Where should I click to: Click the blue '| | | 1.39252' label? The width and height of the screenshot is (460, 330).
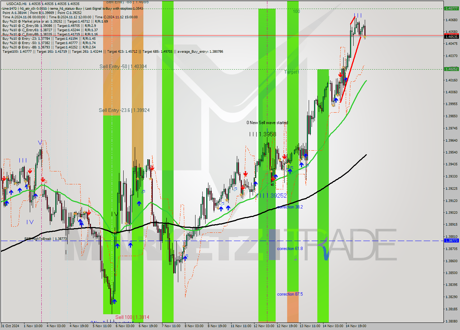pos(272,195)
